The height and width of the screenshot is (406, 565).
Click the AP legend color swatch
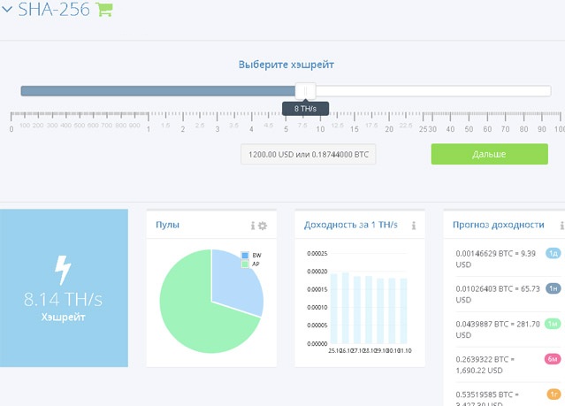click(245, 264)
